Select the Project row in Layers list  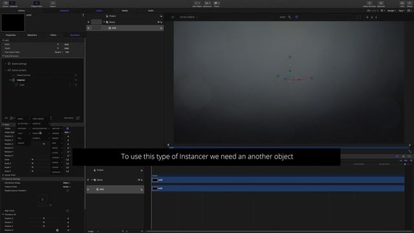point(125,16)
